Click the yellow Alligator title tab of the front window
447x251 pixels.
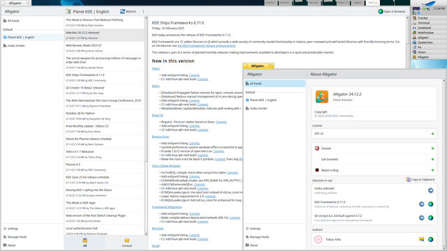click(258, 66)
